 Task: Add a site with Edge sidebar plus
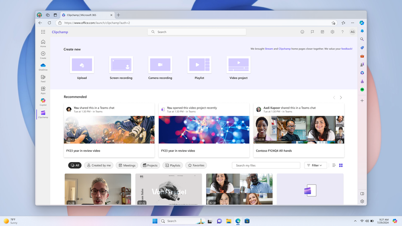click(x=362, y=101)
